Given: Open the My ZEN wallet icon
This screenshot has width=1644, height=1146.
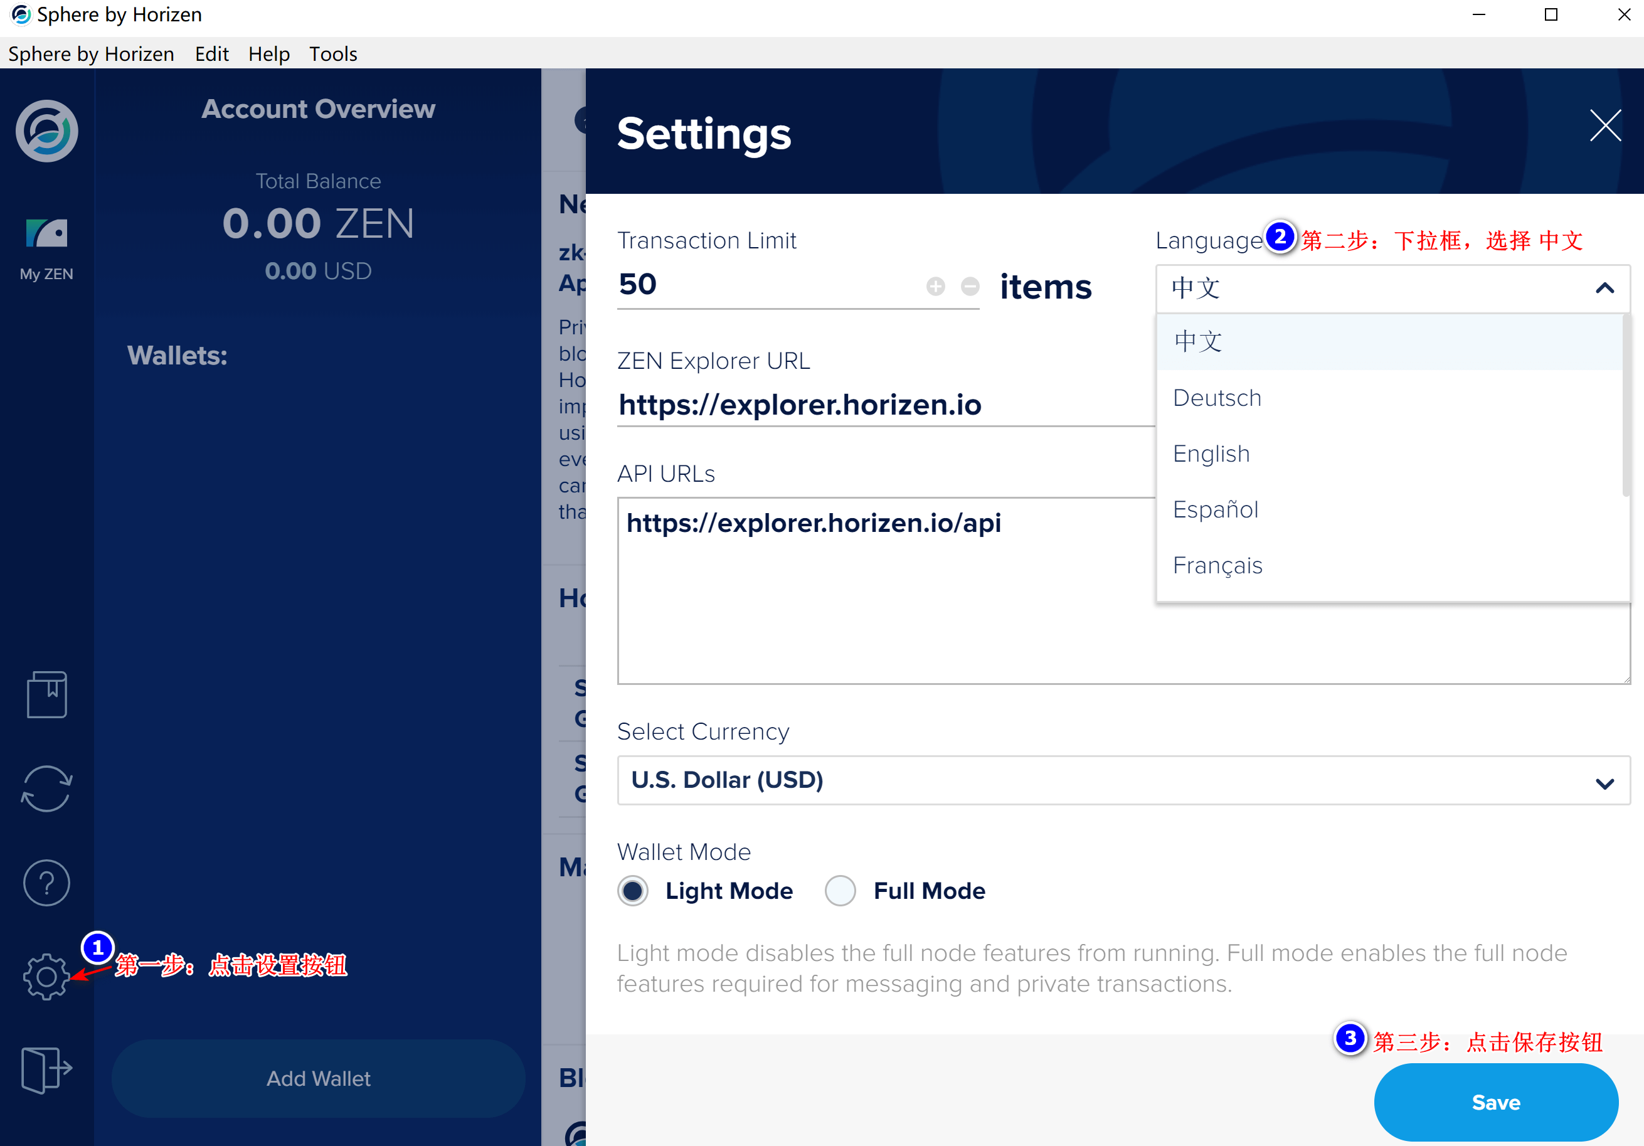Looking at the screenshot, I should coord(46,248).
